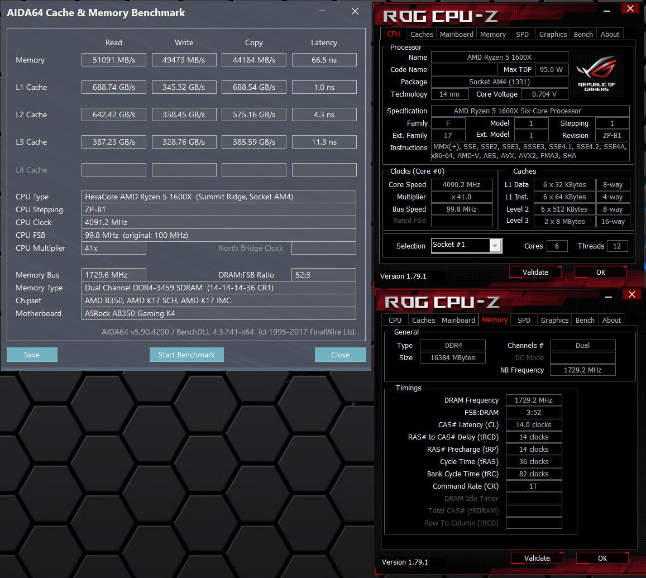646x578 pixels.
Task: Click the empty L4 Cache Read field
Action: 114,170
